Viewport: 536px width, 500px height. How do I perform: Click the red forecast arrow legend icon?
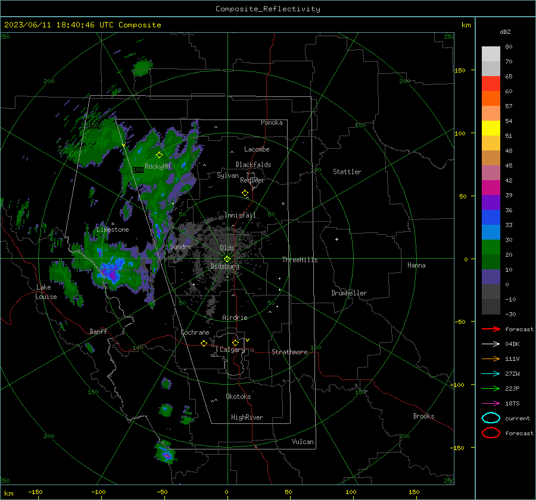click(491, 329)
